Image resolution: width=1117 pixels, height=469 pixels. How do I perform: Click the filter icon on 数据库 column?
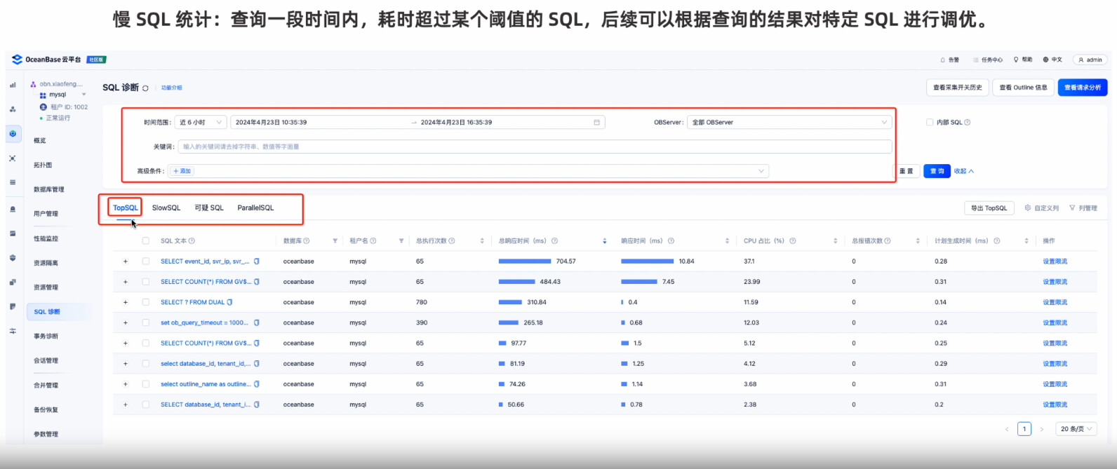335,241
